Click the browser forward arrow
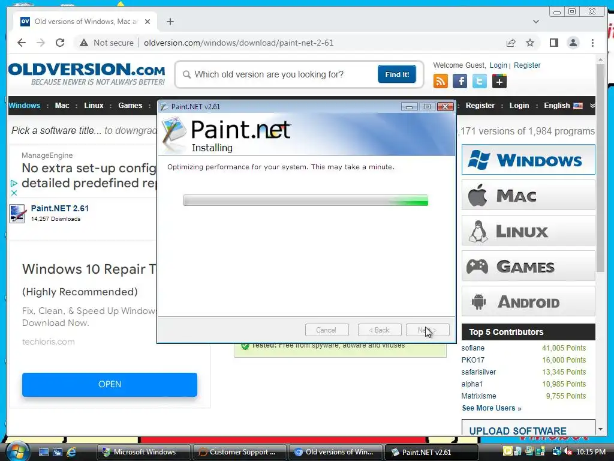 click(41, 43)
